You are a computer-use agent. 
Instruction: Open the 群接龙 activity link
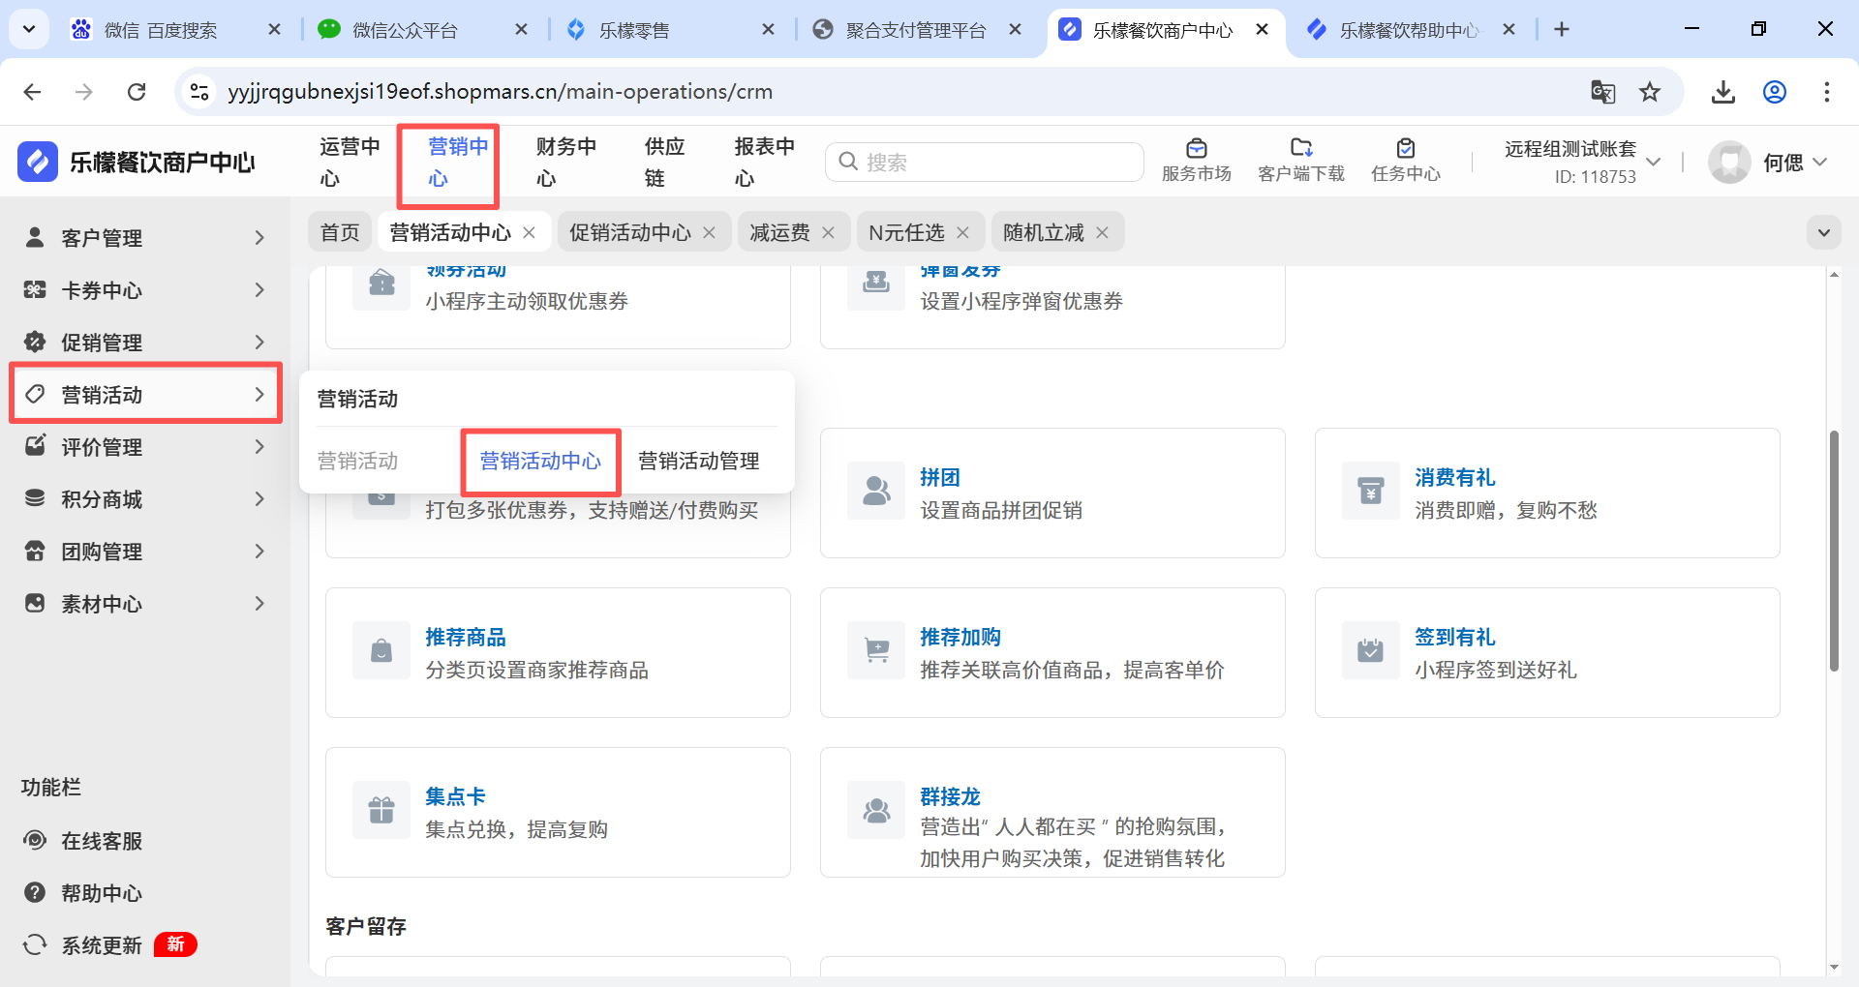tap(950, 796)
